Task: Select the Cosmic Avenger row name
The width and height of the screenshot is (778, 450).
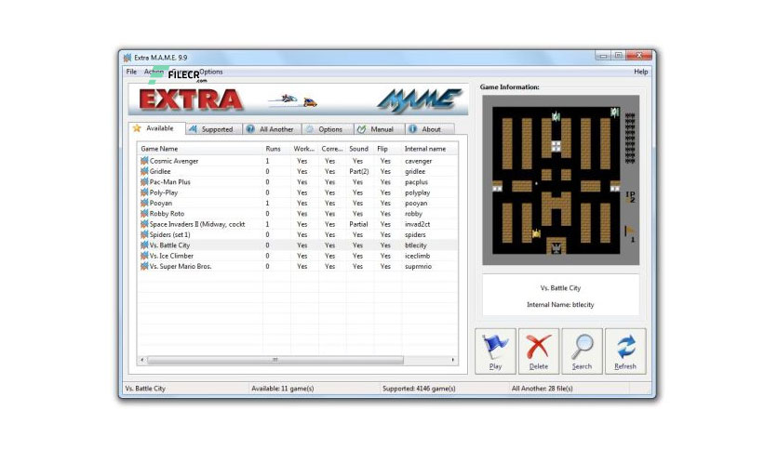Action: click(174, 161)
